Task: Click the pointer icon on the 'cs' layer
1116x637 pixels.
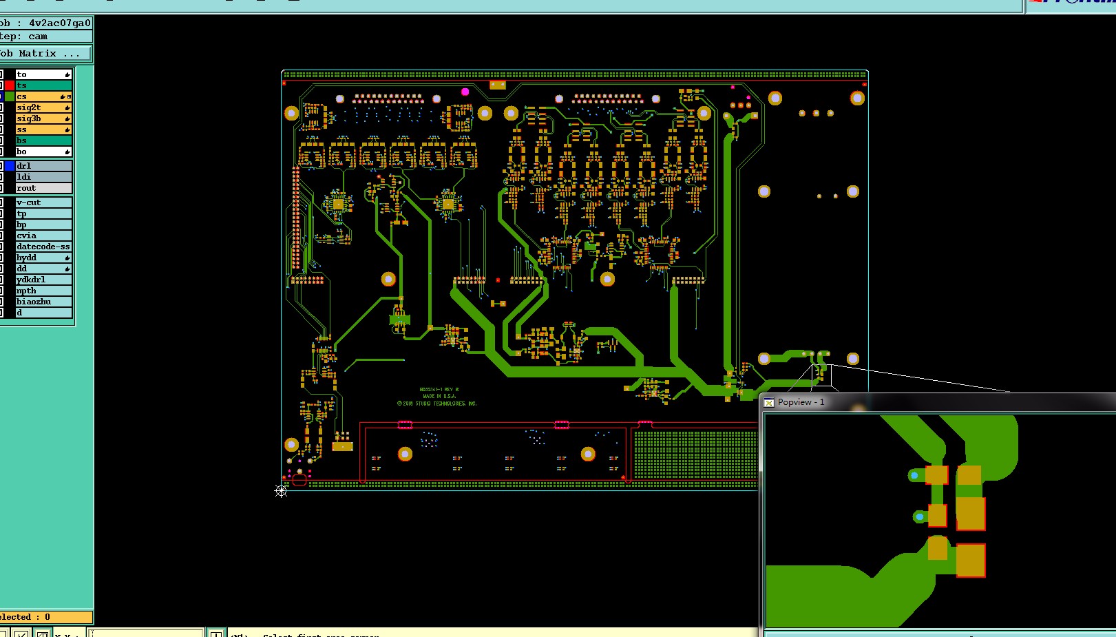Action: [63, 97]
